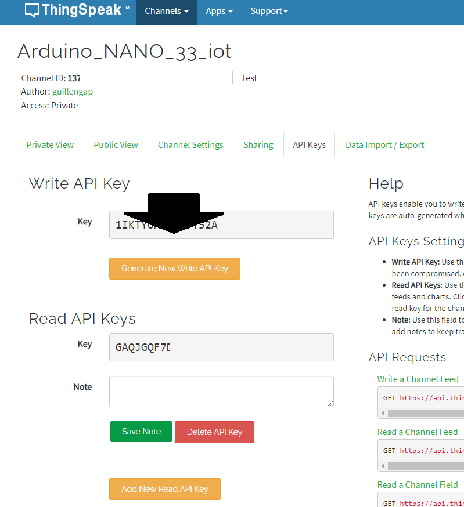Click into the Note text area
This screenshot has width=464, height=507.
221,392
